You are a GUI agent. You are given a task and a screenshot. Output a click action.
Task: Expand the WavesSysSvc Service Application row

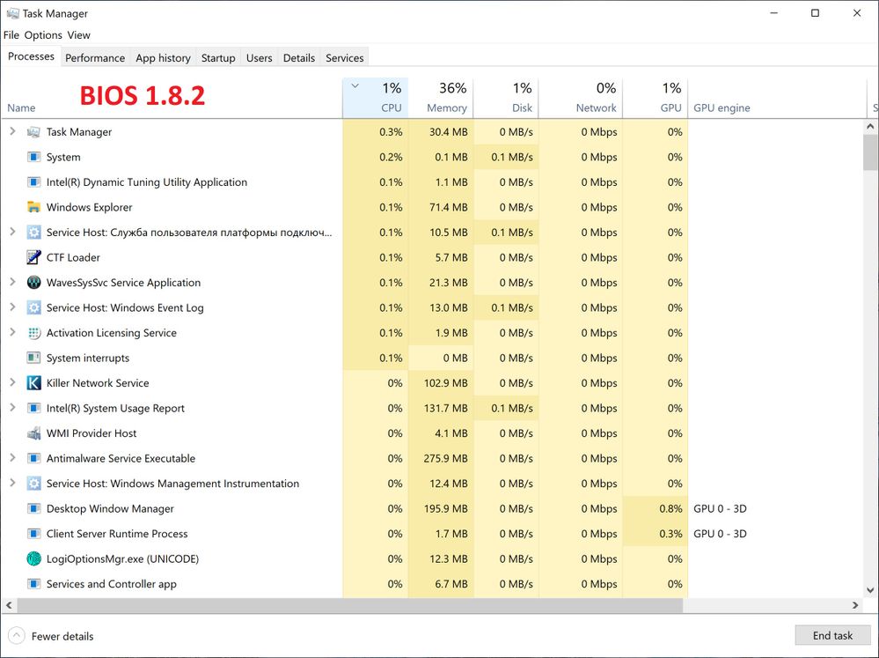coord(12,282)
